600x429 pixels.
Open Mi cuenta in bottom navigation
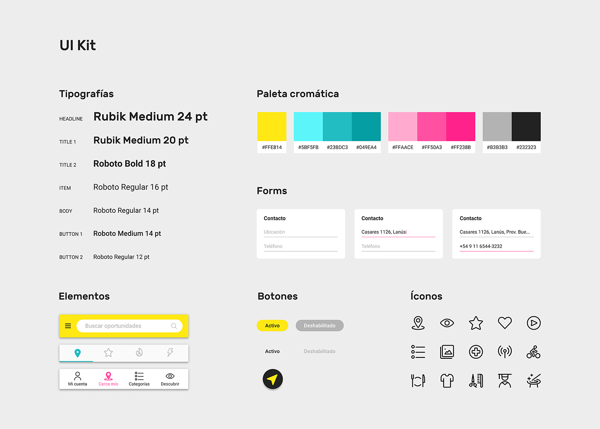pyautogui.click(x=78, y=379)
